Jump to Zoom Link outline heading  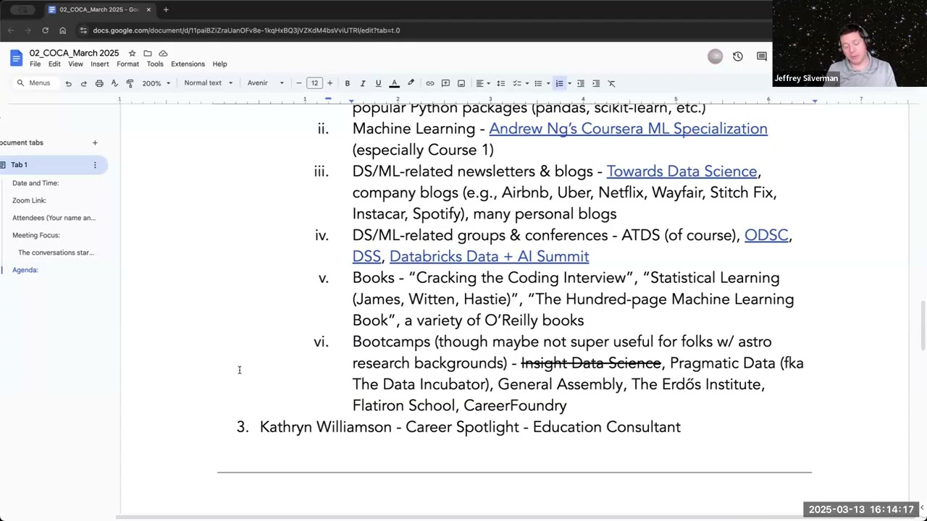tap(29, 200)
